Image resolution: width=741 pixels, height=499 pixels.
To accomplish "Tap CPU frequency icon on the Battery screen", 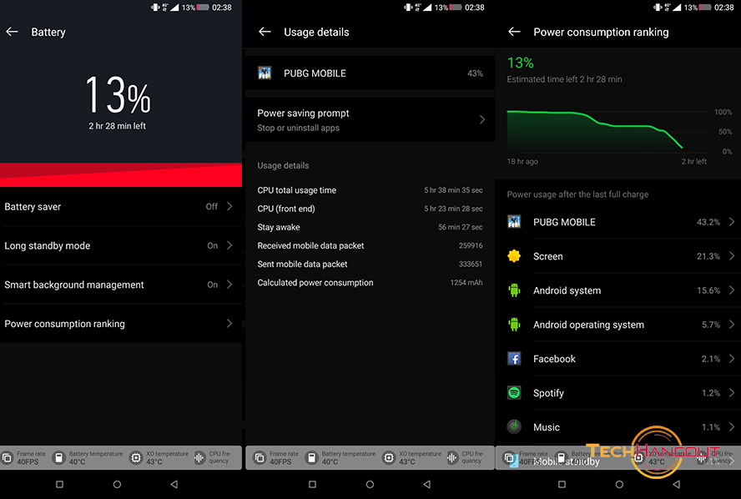I will (x=199, y=457).
